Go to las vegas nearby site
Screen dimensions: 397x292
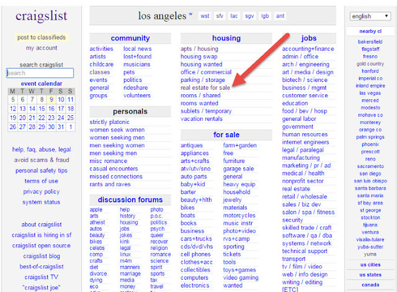pos(370,93)
